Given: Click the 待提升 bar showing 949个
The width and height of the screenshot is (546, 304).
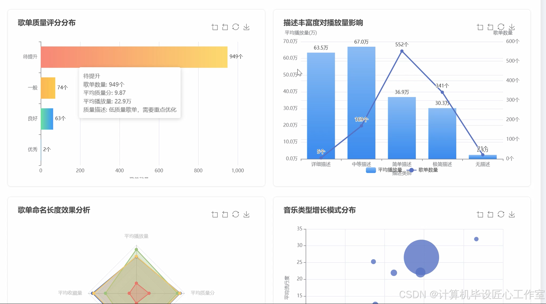Looking at the screenshot, I should (x=134, y=56).
